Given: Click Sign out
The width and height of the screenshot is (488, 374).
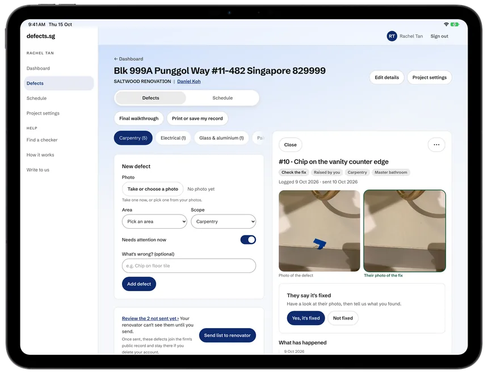Looking at the screenshot, I should [439, 36].
